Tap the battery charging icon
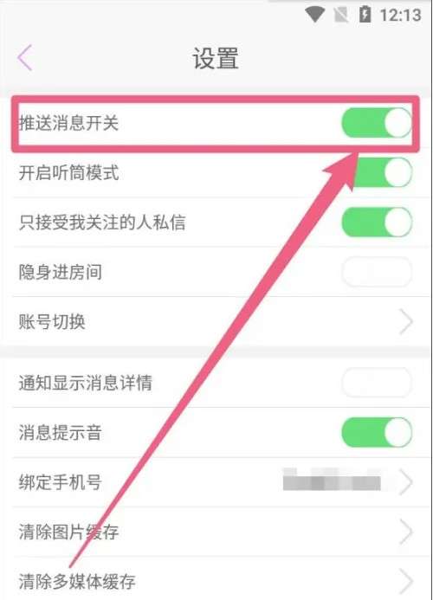Screen dimensions: 433x600 pos(365,15)
